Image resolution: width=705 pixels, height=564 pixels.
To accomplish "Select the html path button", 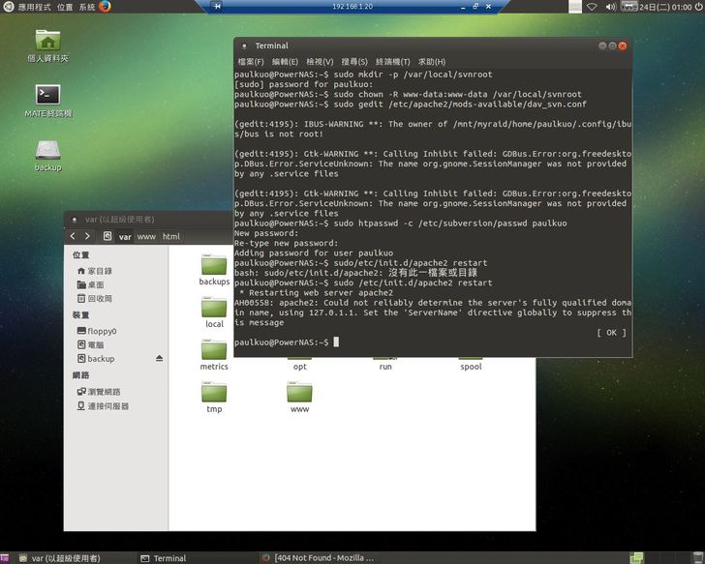I will 171,237.
